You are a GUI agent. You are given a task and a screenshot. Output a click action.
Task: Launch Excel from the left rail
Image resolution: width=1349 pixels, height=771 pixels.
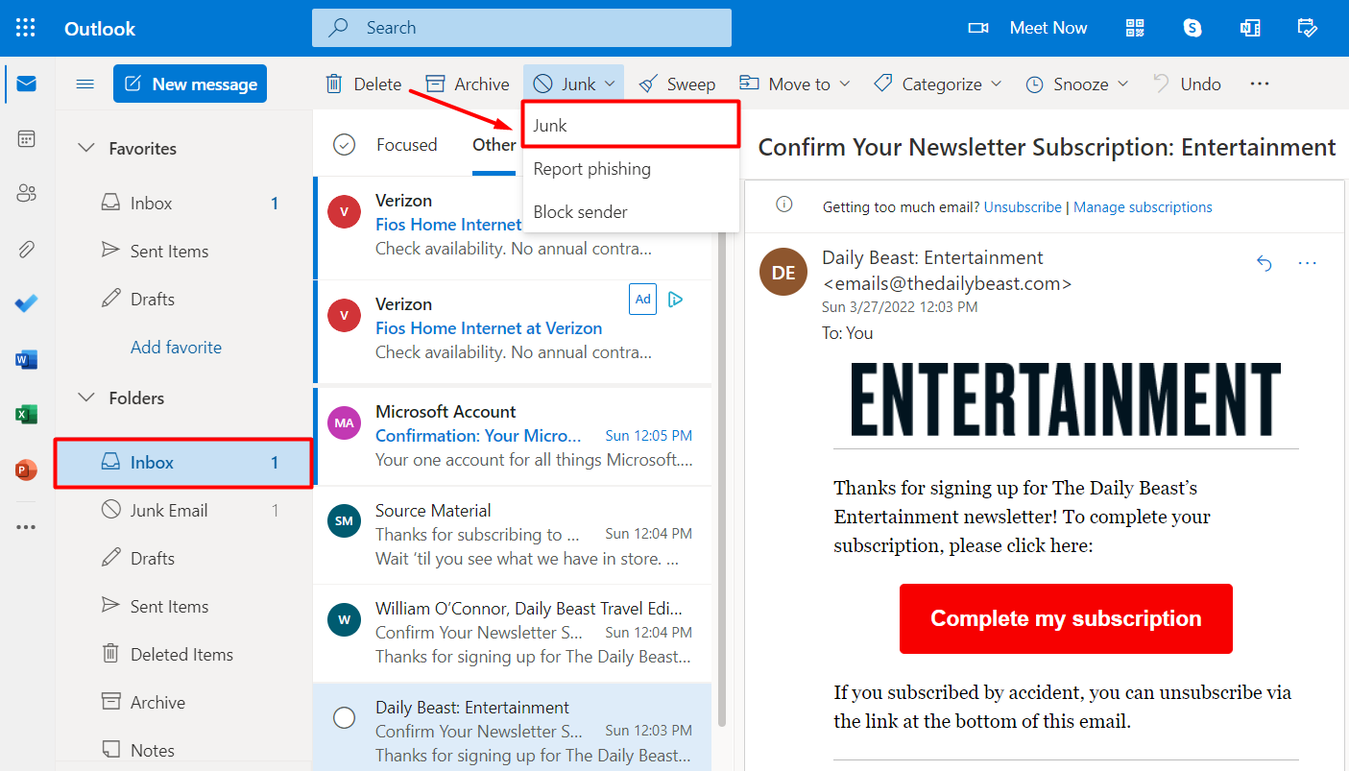pos(26,415)
